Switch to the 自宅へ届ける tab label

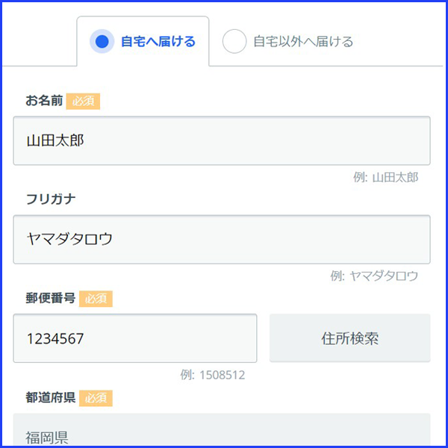click(x=158, y=42)
